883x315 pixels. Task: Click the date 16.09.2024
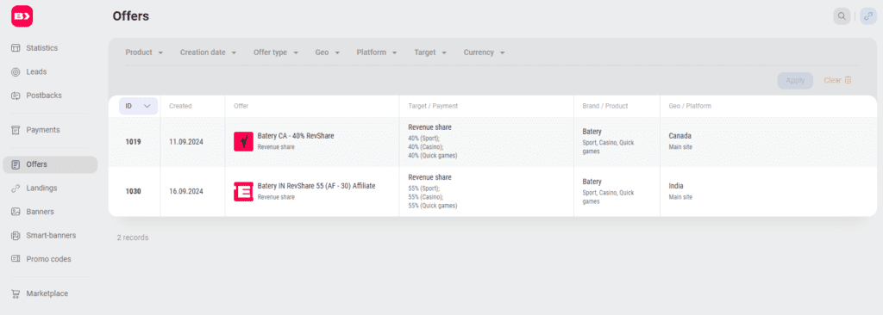tap(186, 191)
